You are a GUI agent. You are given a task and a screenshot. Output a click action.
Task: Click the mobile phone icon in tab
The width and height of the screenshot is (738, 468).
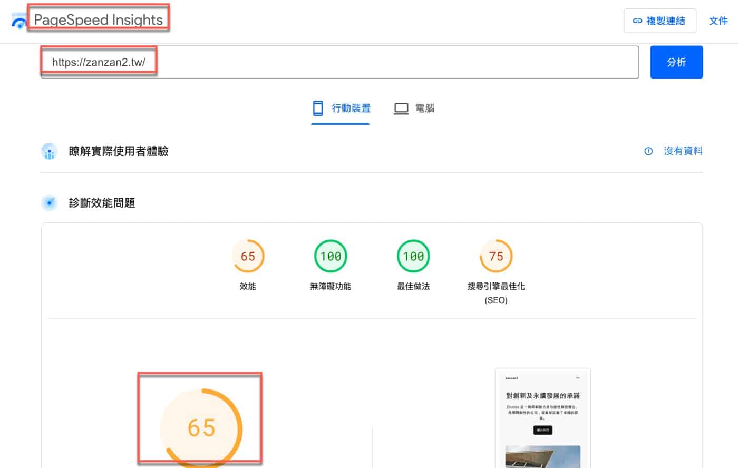tap(318, 109)
